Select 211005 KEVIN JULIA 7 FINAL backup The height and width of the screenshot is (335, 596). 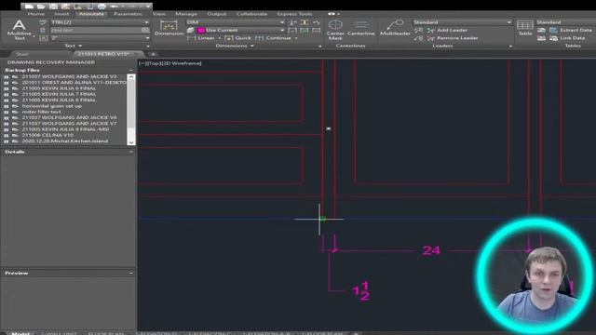(59, 94)
